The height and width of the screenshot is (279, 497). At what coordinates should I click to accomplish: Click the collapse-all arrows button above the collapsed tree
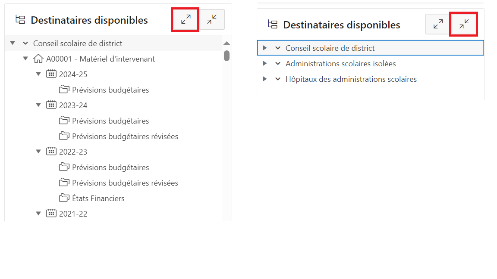pos(464,25)
